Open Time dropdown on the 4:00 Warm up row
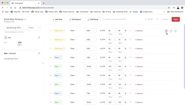 coord(73,31)
